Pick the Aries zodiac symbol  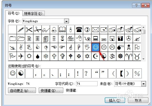tap(129, 56)
